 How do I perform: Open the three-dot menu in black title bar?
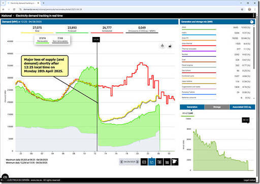pos(253,16)
